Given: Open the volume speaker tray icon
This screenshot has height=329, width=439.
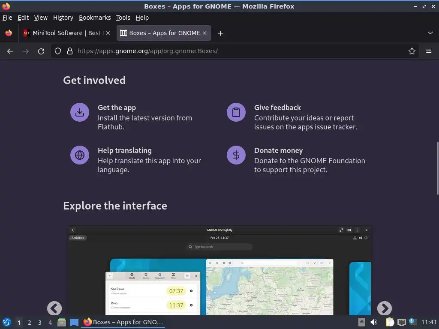Looking at the screenshot, I should (374, 322).
